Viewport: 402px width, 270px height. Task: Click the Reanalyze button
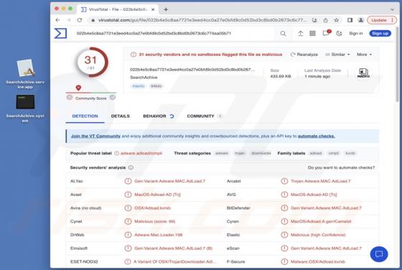point(304,55)
